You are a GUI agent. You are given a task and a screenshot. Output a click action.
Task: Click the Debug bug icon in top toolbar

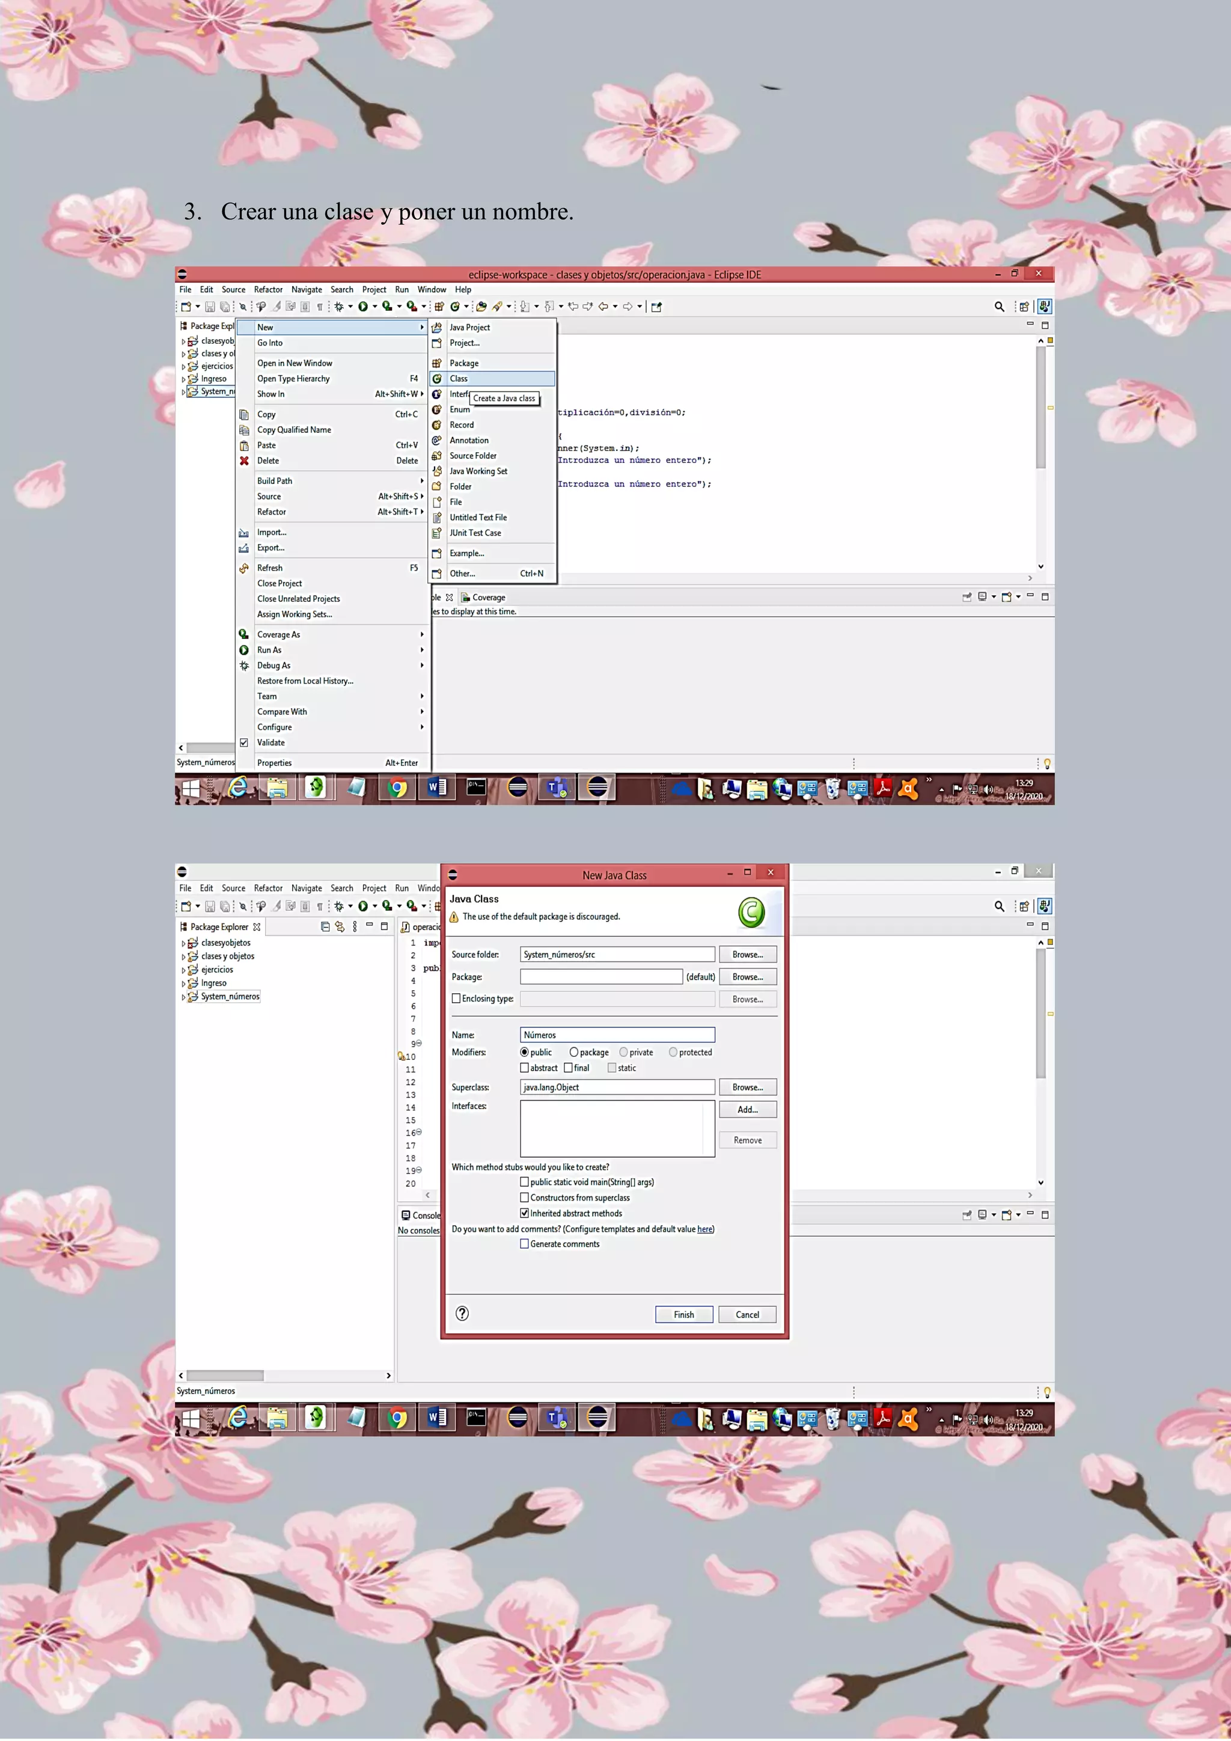[339, 307]
